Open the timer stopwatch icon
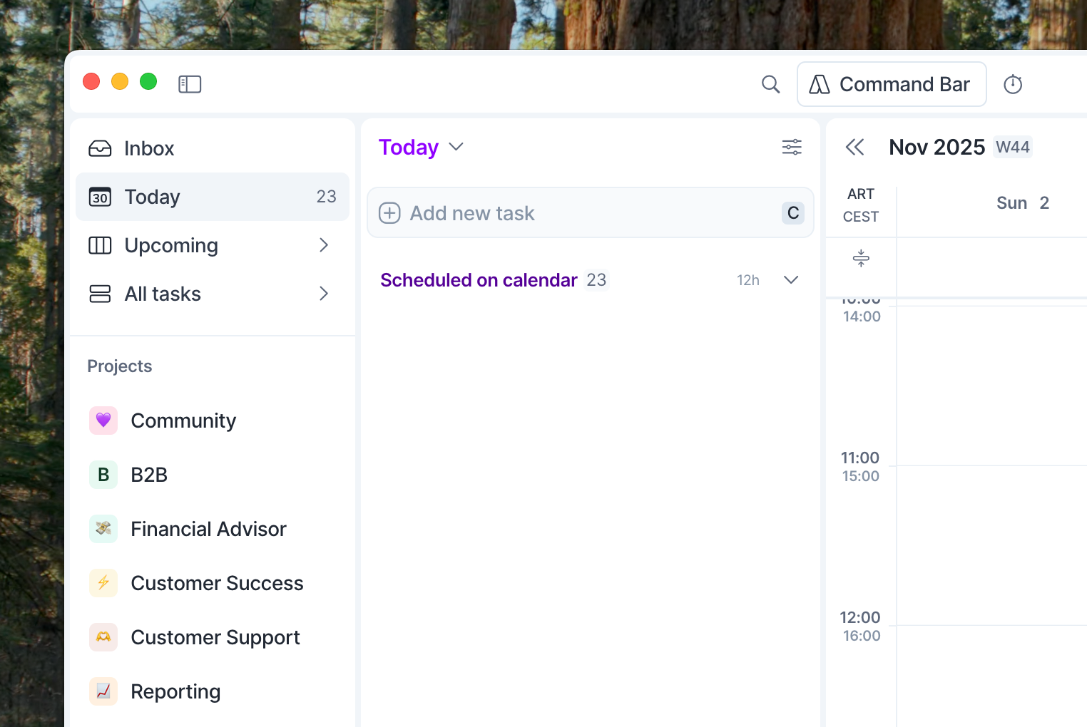This screenshot has width=1087, height=727. click(x=1013, y=84)
